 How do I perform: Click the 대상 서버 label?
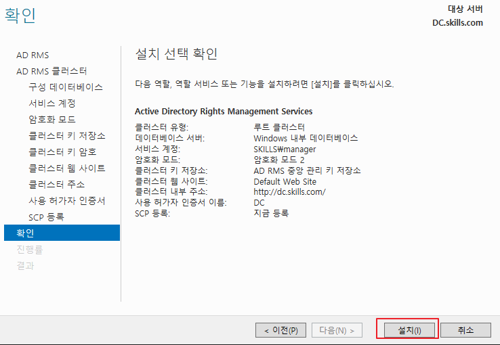(x=465, y=9)
